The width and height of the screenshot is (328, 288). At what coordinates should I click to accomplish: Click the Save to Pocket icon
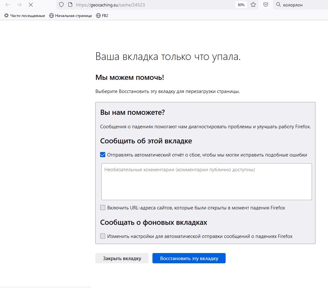266,5
